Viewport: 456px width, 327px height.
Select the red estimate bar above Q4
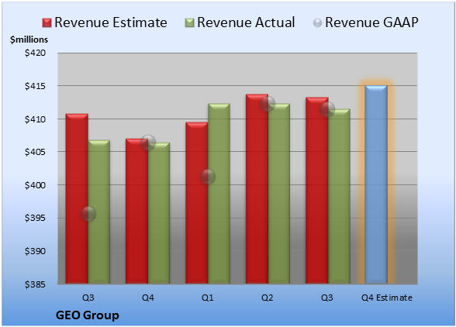tap(136, 211)
